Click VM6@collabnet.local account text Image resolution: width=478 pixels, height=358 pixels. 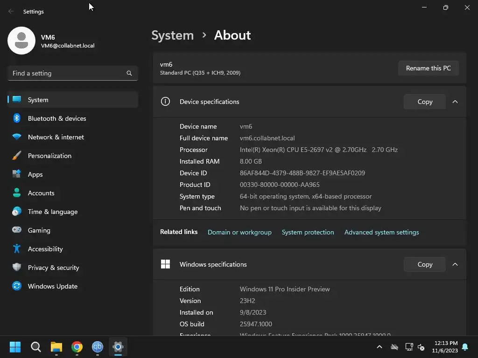point(68,46)
